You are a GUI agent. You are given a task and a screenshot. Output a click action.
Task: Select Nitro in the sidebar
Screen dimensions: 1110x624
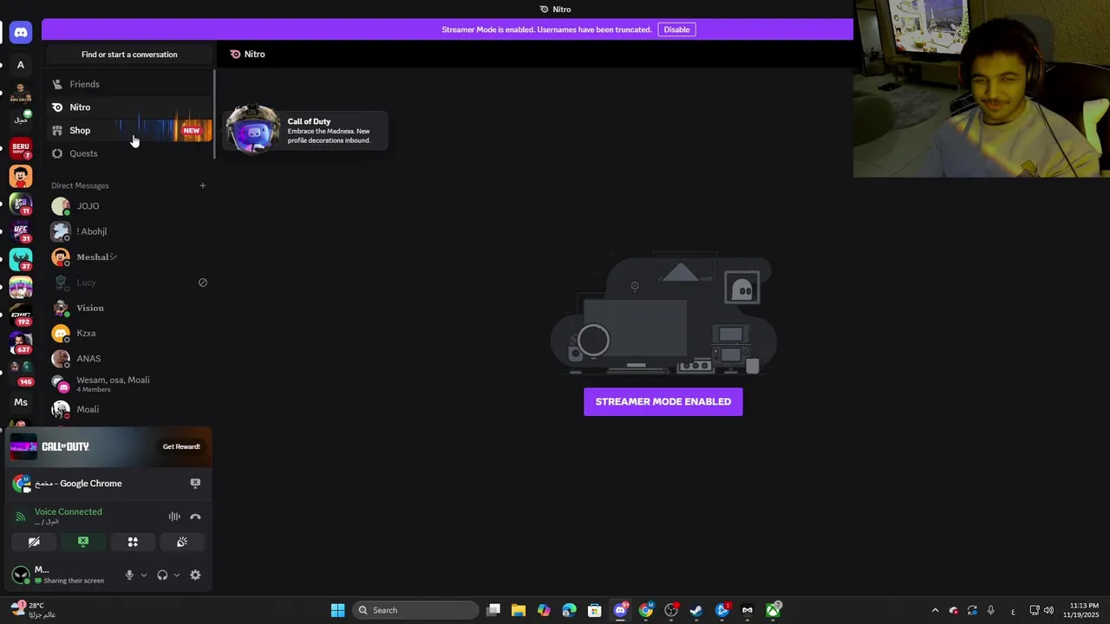pos(129,107)
